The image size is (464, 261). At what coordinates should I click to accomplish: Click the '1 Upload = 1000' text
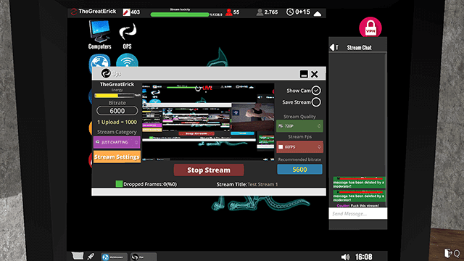pyautogui.click(x=117, y=122)
